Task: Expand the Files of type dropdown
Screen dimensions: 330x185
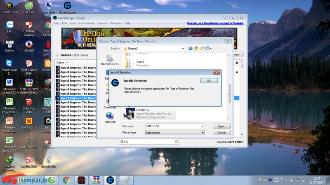Action: pos(202,133)
